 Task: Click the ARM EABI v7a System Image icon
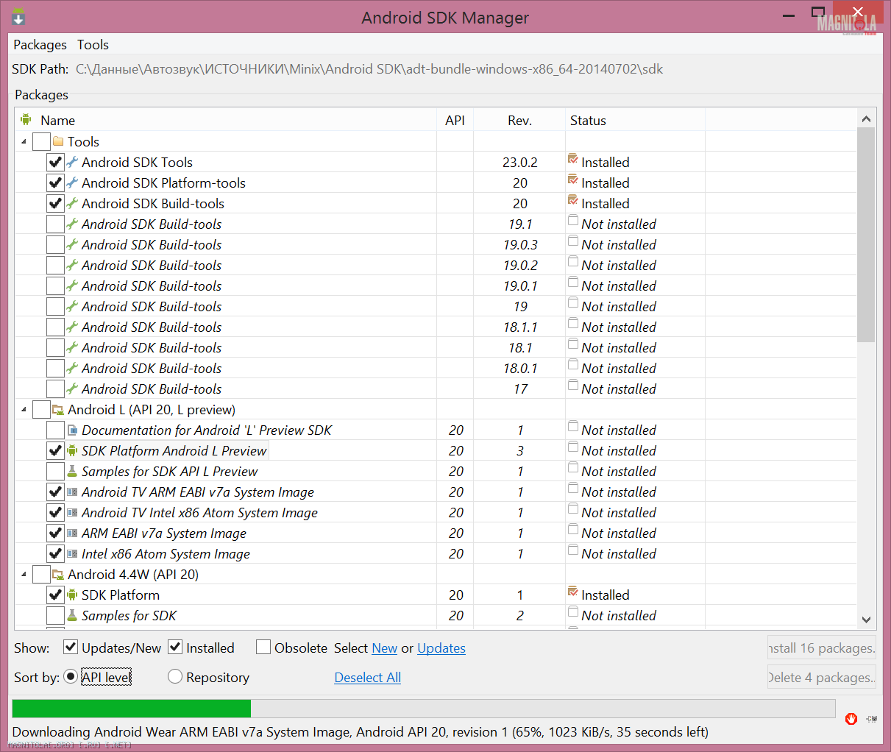(72, 533)
